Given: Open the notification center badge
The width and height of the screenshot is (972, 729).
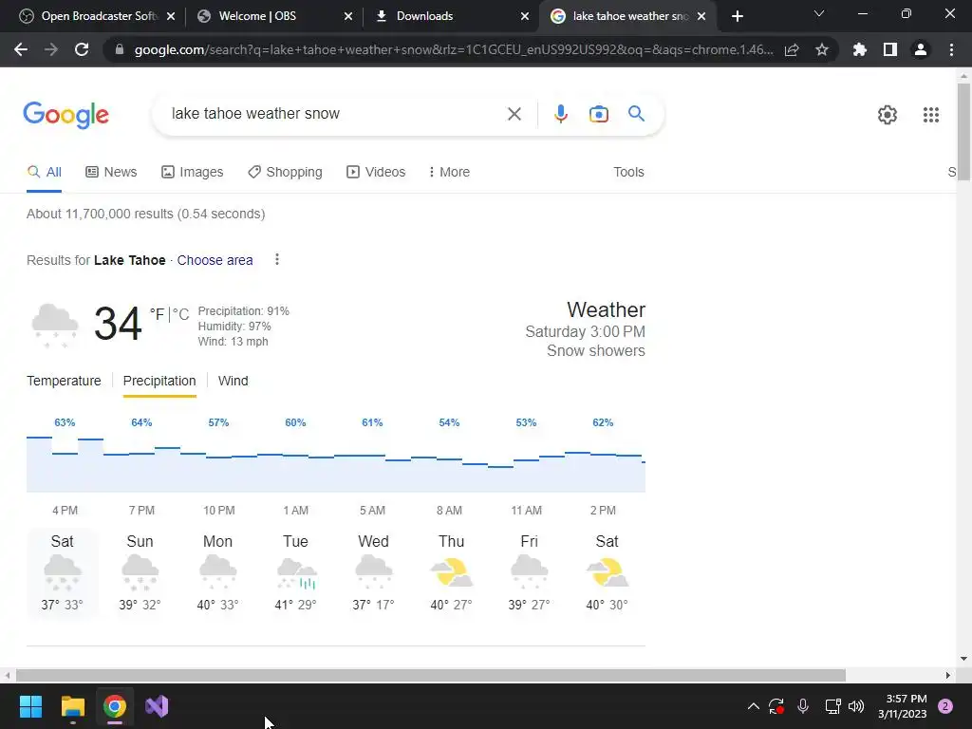Looking at the screenshot, I should pos(945,706).
